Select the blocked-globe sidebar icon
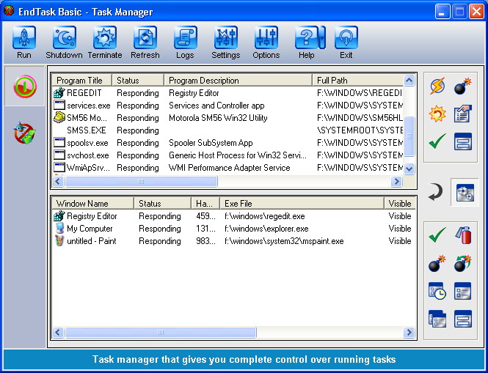The image size is (488, 373). coord(25,133)
